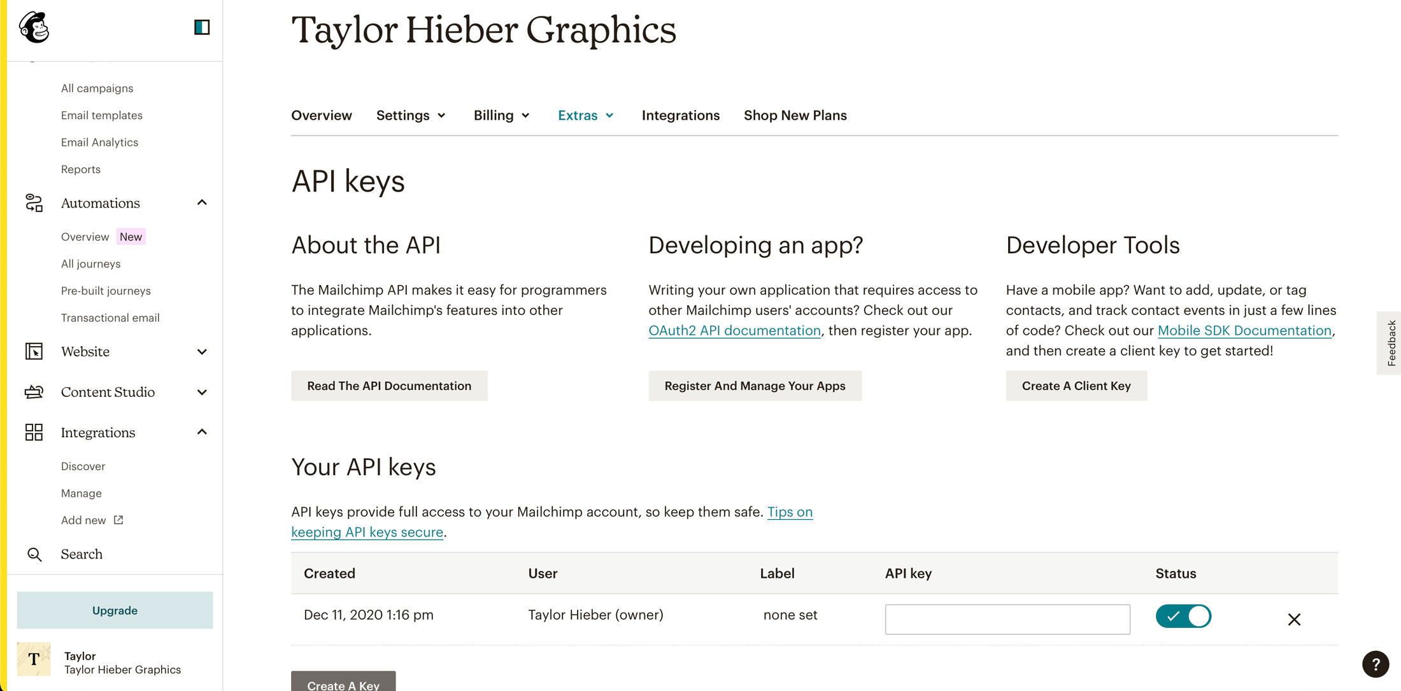Open the Shop New Plans tab
The height and width of the screenshot is (691, 1401).
[x=795, y=115]
